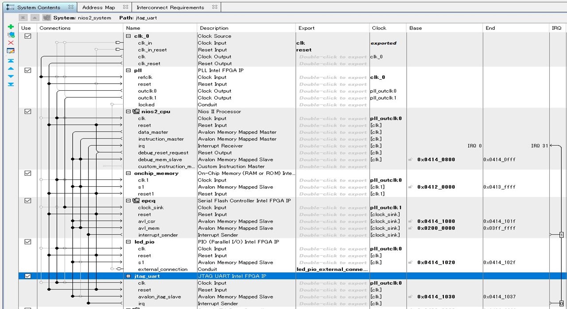
Task: Click the lock icon beside onchip_memory base address
Action: 409,187
